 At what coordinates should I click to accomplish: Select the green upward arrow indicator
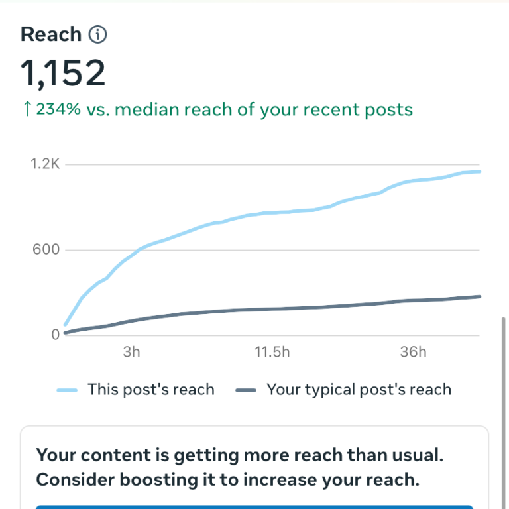(28, 109)
